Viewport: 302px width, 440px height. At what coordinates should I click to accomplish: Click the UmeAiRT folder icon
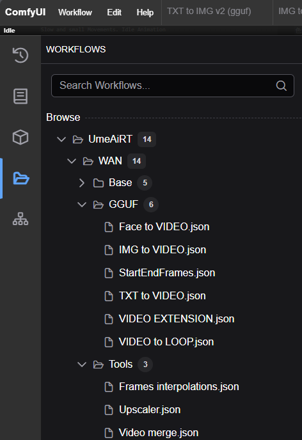tap(78, 139)
